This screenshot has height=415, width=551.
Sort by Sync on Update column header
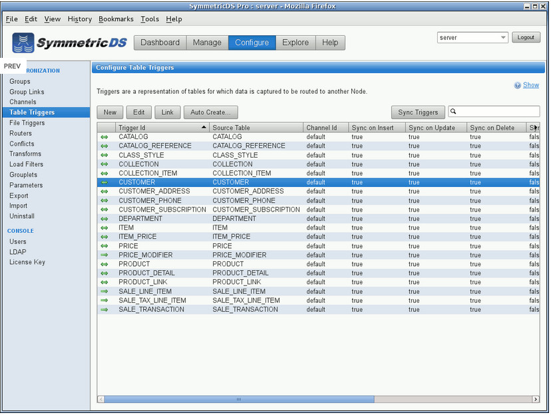click(x=436, y=128)
